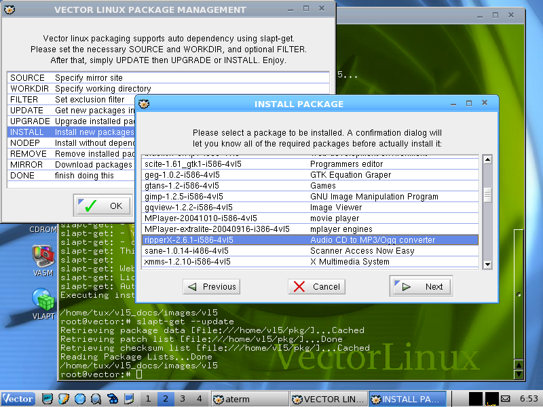543x407 pixels.
Task: Switch to the aterm taskbar window
Action: (x=249, y=398)
